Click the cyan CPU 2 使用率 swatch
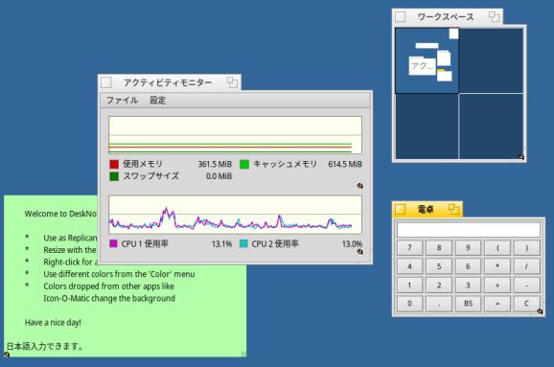The height and width of the screenshot is (367, 554). coord(243,243)
